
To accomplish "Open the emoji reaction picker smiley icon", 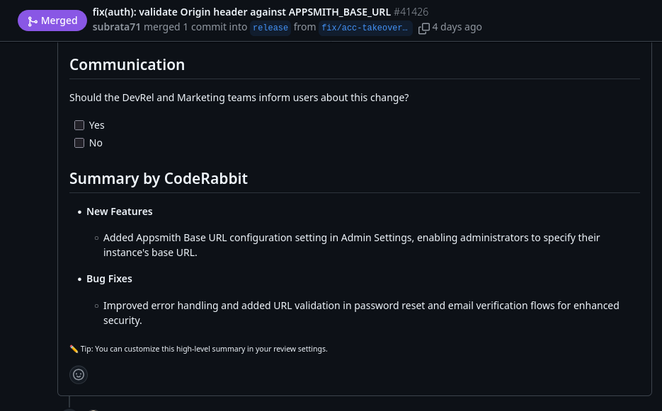I will coord(78,374).
